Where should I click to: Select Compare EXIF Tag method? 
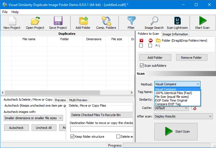click(x=178, y=104)
